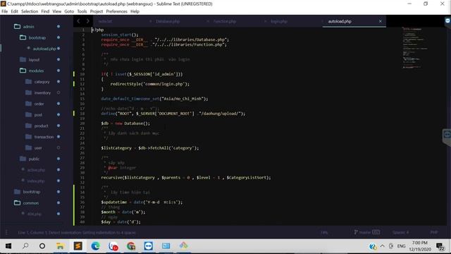Open autoload.php in the sidebar
The image size is (451, 254).
44,49
